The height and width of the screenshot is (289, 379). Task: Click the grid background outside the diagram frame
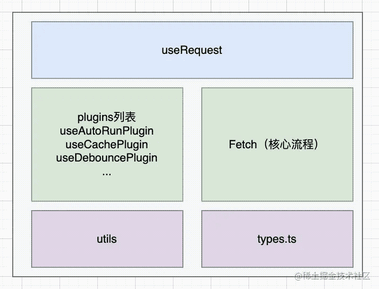click(371, 142)
